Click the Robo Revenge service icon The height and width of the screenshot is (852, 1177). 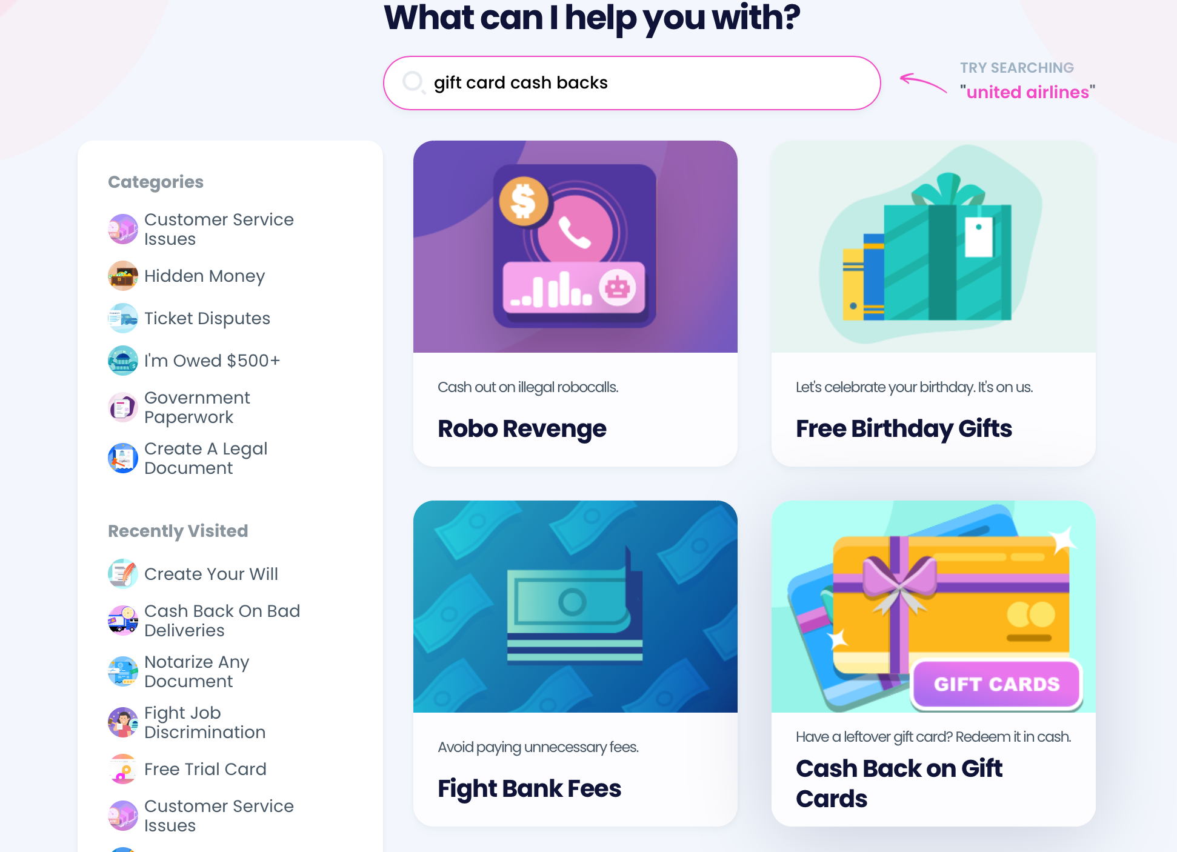click(575, 245)
